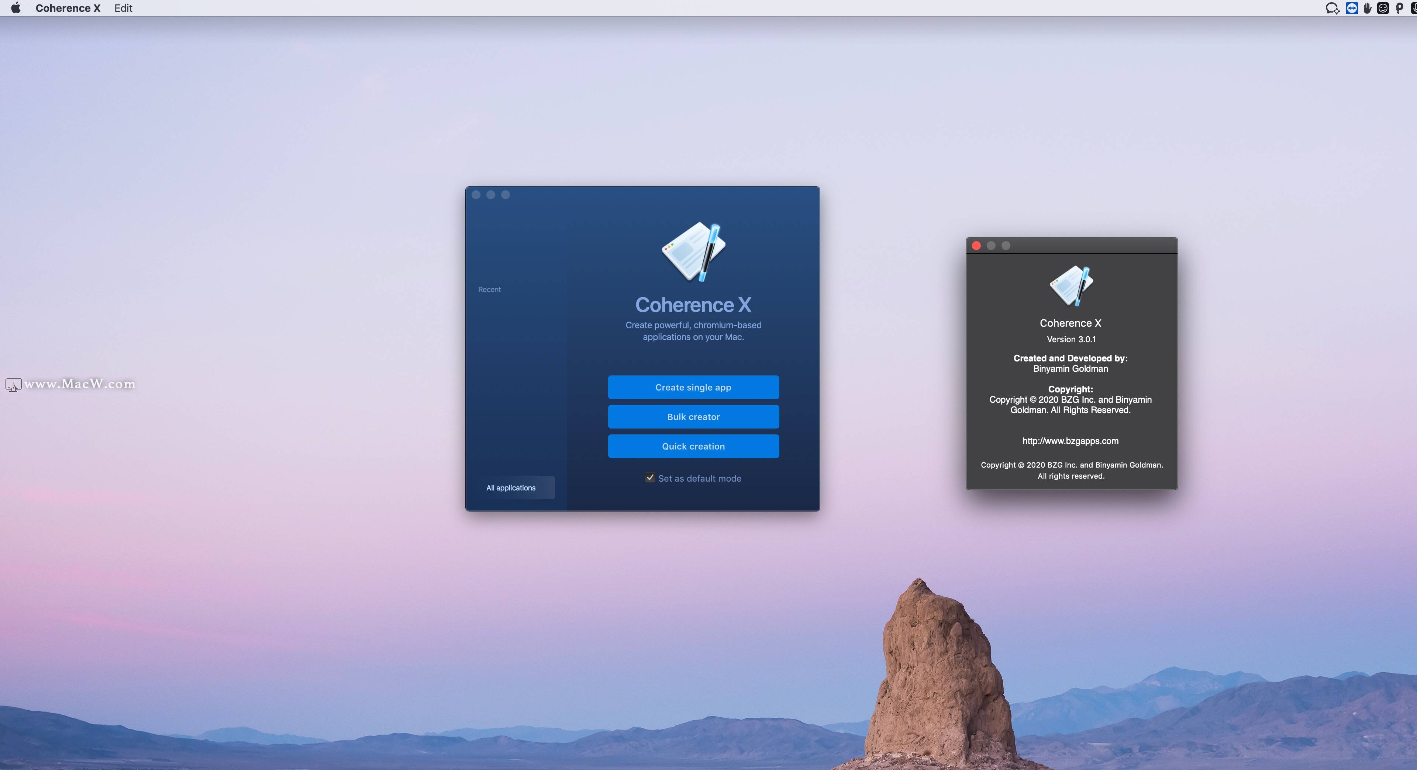The width and height of the screenshot is (1417, 770).
Task: Open the Bulk creator
Action: click(x=693, y=417)
